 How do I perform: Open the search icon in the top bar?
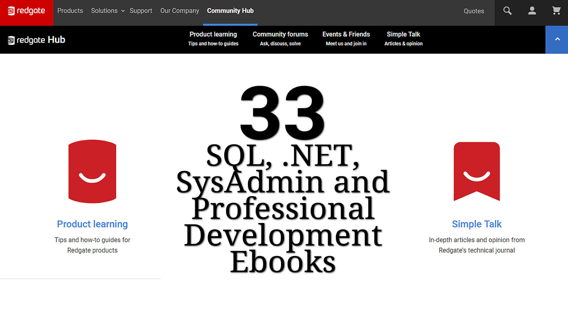[x=507, y=11]
